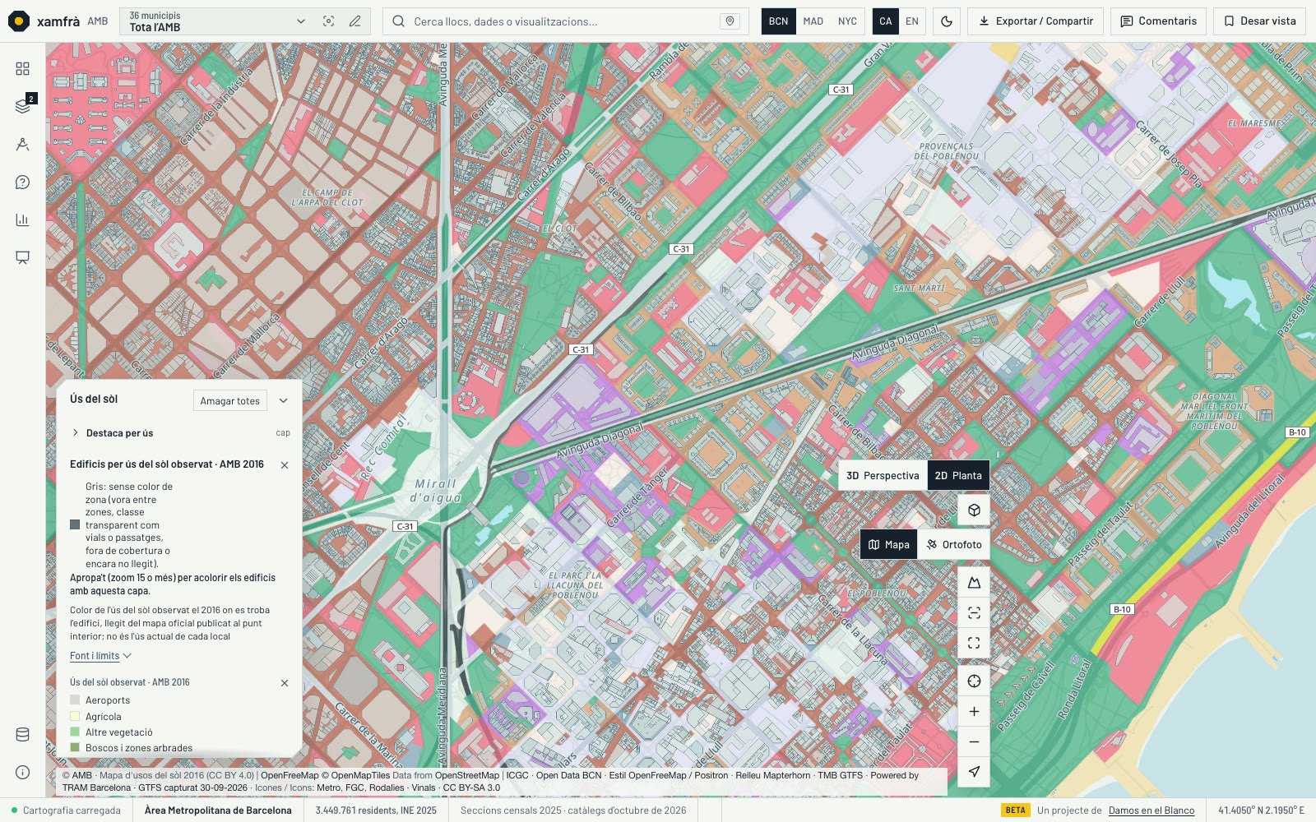Switch to 3D Perspectiva view
The height and width of the screenshot is (822, 1316).
pyautogui.click(x=883, y=475)
